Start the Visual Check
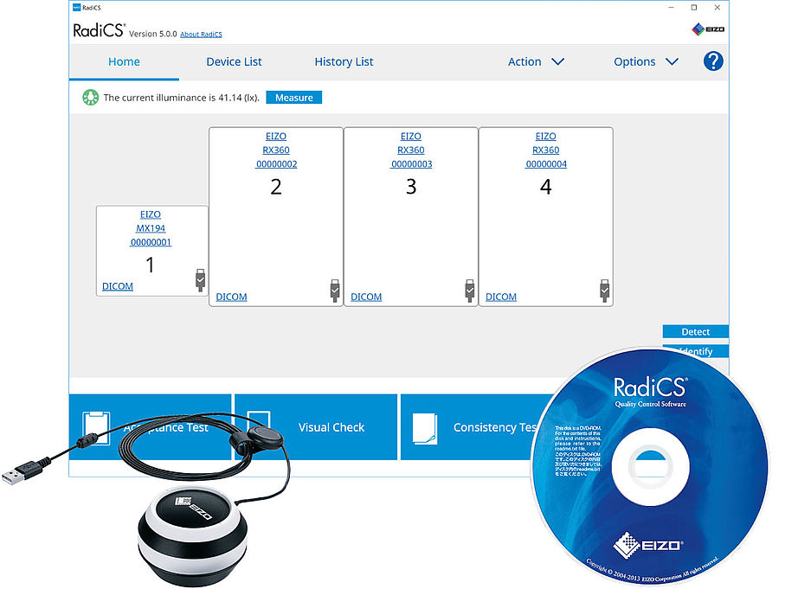798x589 pixels. (316, 427)
